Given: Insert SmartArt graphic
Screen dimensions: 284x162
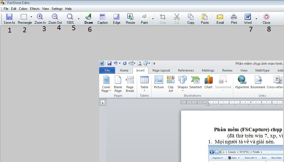Looking at the screenshot, I should [196, 82].
